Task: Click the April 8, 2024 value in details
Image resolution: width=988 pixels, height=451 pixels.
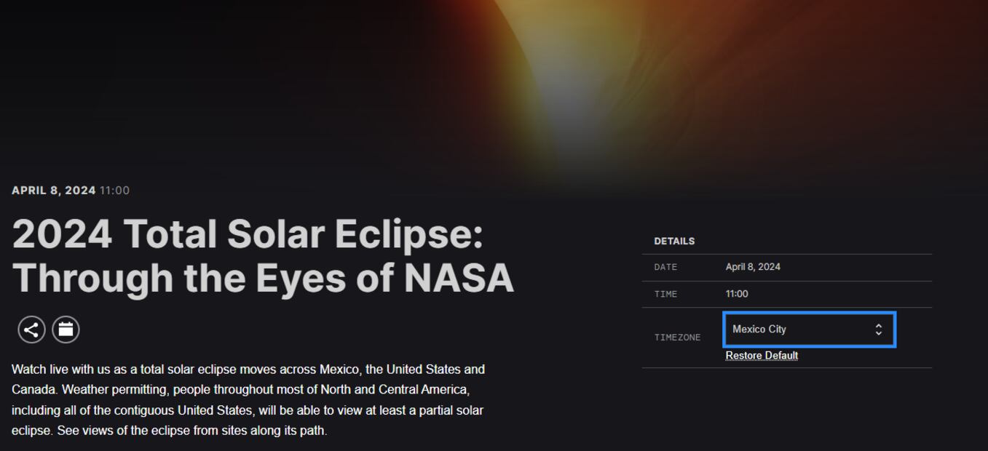Action: pyautogui.click(x=753, y=267)
